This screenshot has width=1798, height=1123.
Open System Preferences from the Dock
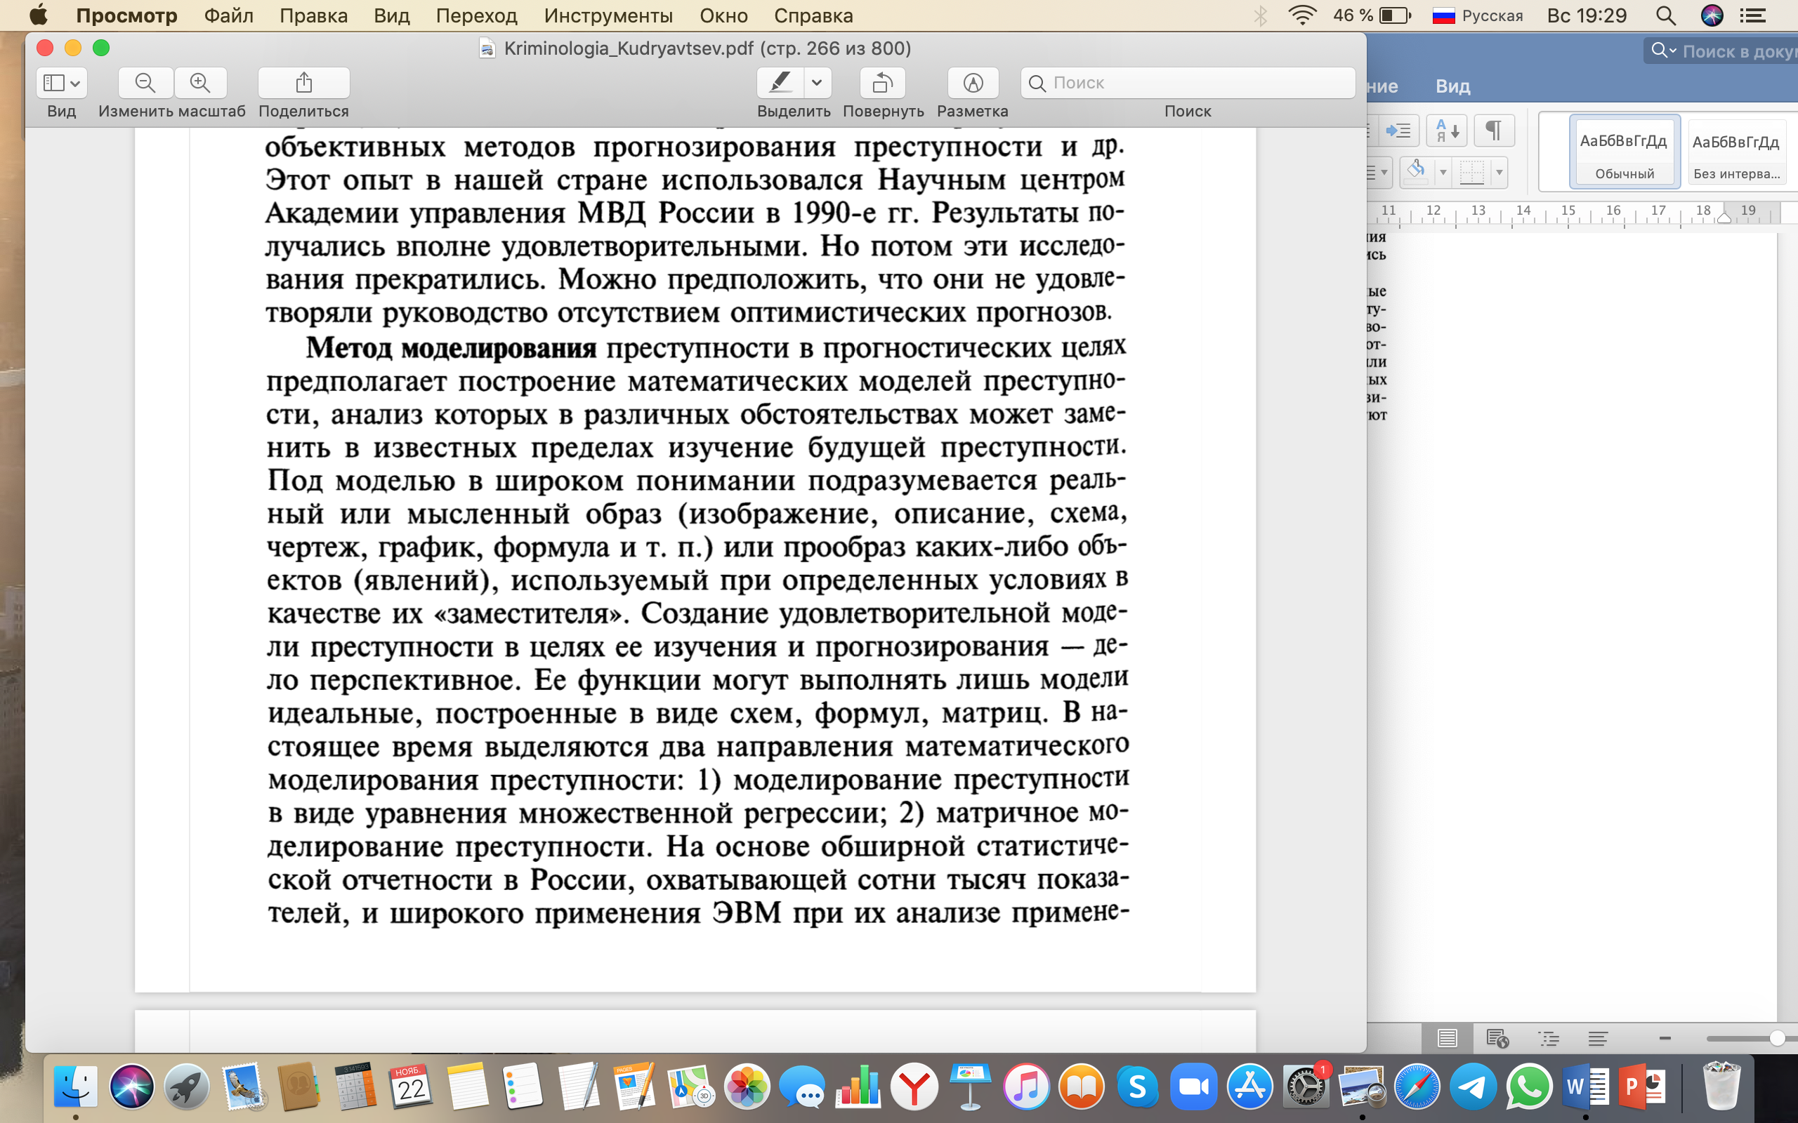(1306, 1086)
